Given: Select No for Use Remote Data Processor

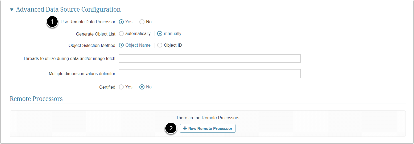Looking at the screenshot, I should pos(142,22).
